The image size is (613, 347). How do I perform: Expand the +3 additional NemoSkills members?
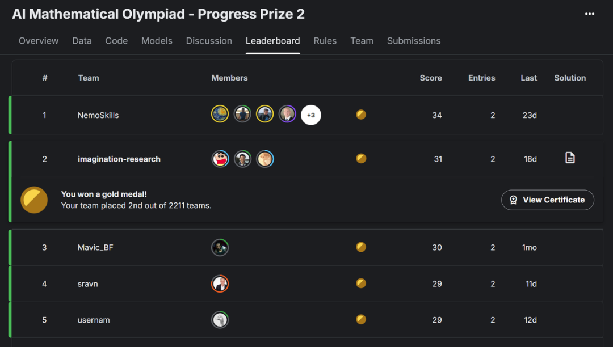click(311, 115)
